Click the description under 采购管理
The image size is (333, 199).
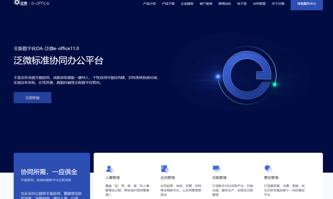click(233, 190)
